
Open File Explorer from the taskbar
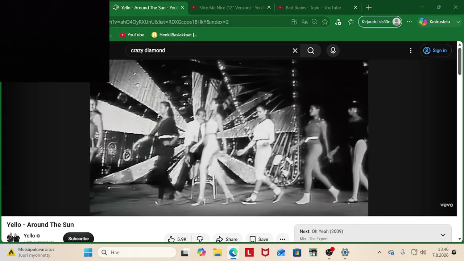coord(217,252)
